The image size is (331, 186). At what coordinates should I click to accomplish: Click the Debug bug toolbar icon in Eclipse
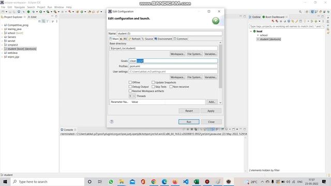click(33, 12)
